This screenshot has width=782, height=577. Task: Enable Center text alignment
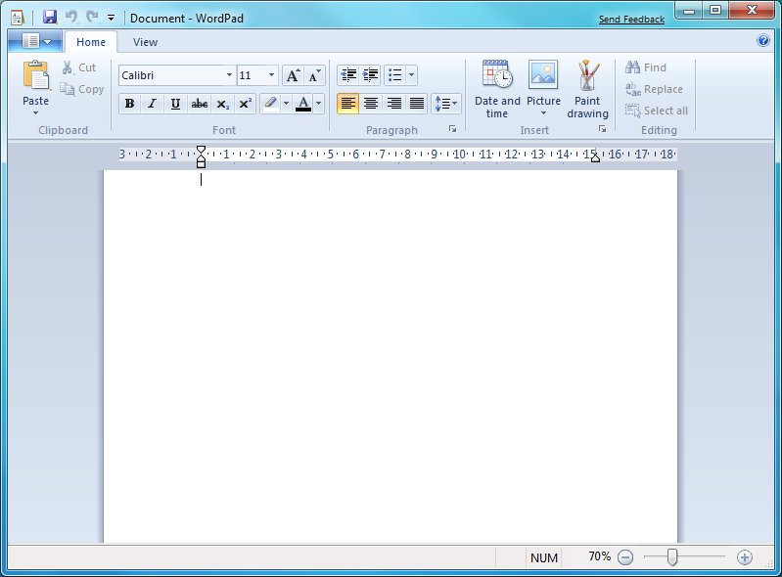(371, 104)
